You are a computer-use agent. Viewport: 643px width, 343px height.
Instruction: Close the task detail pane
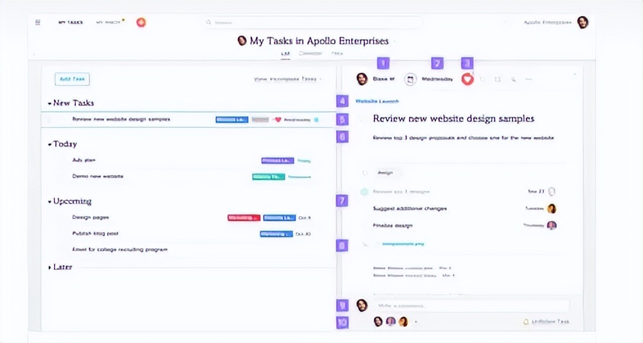coord(574,74)
